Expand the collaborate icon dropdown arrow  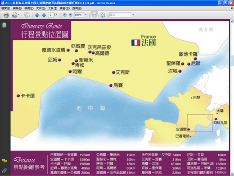18,15
